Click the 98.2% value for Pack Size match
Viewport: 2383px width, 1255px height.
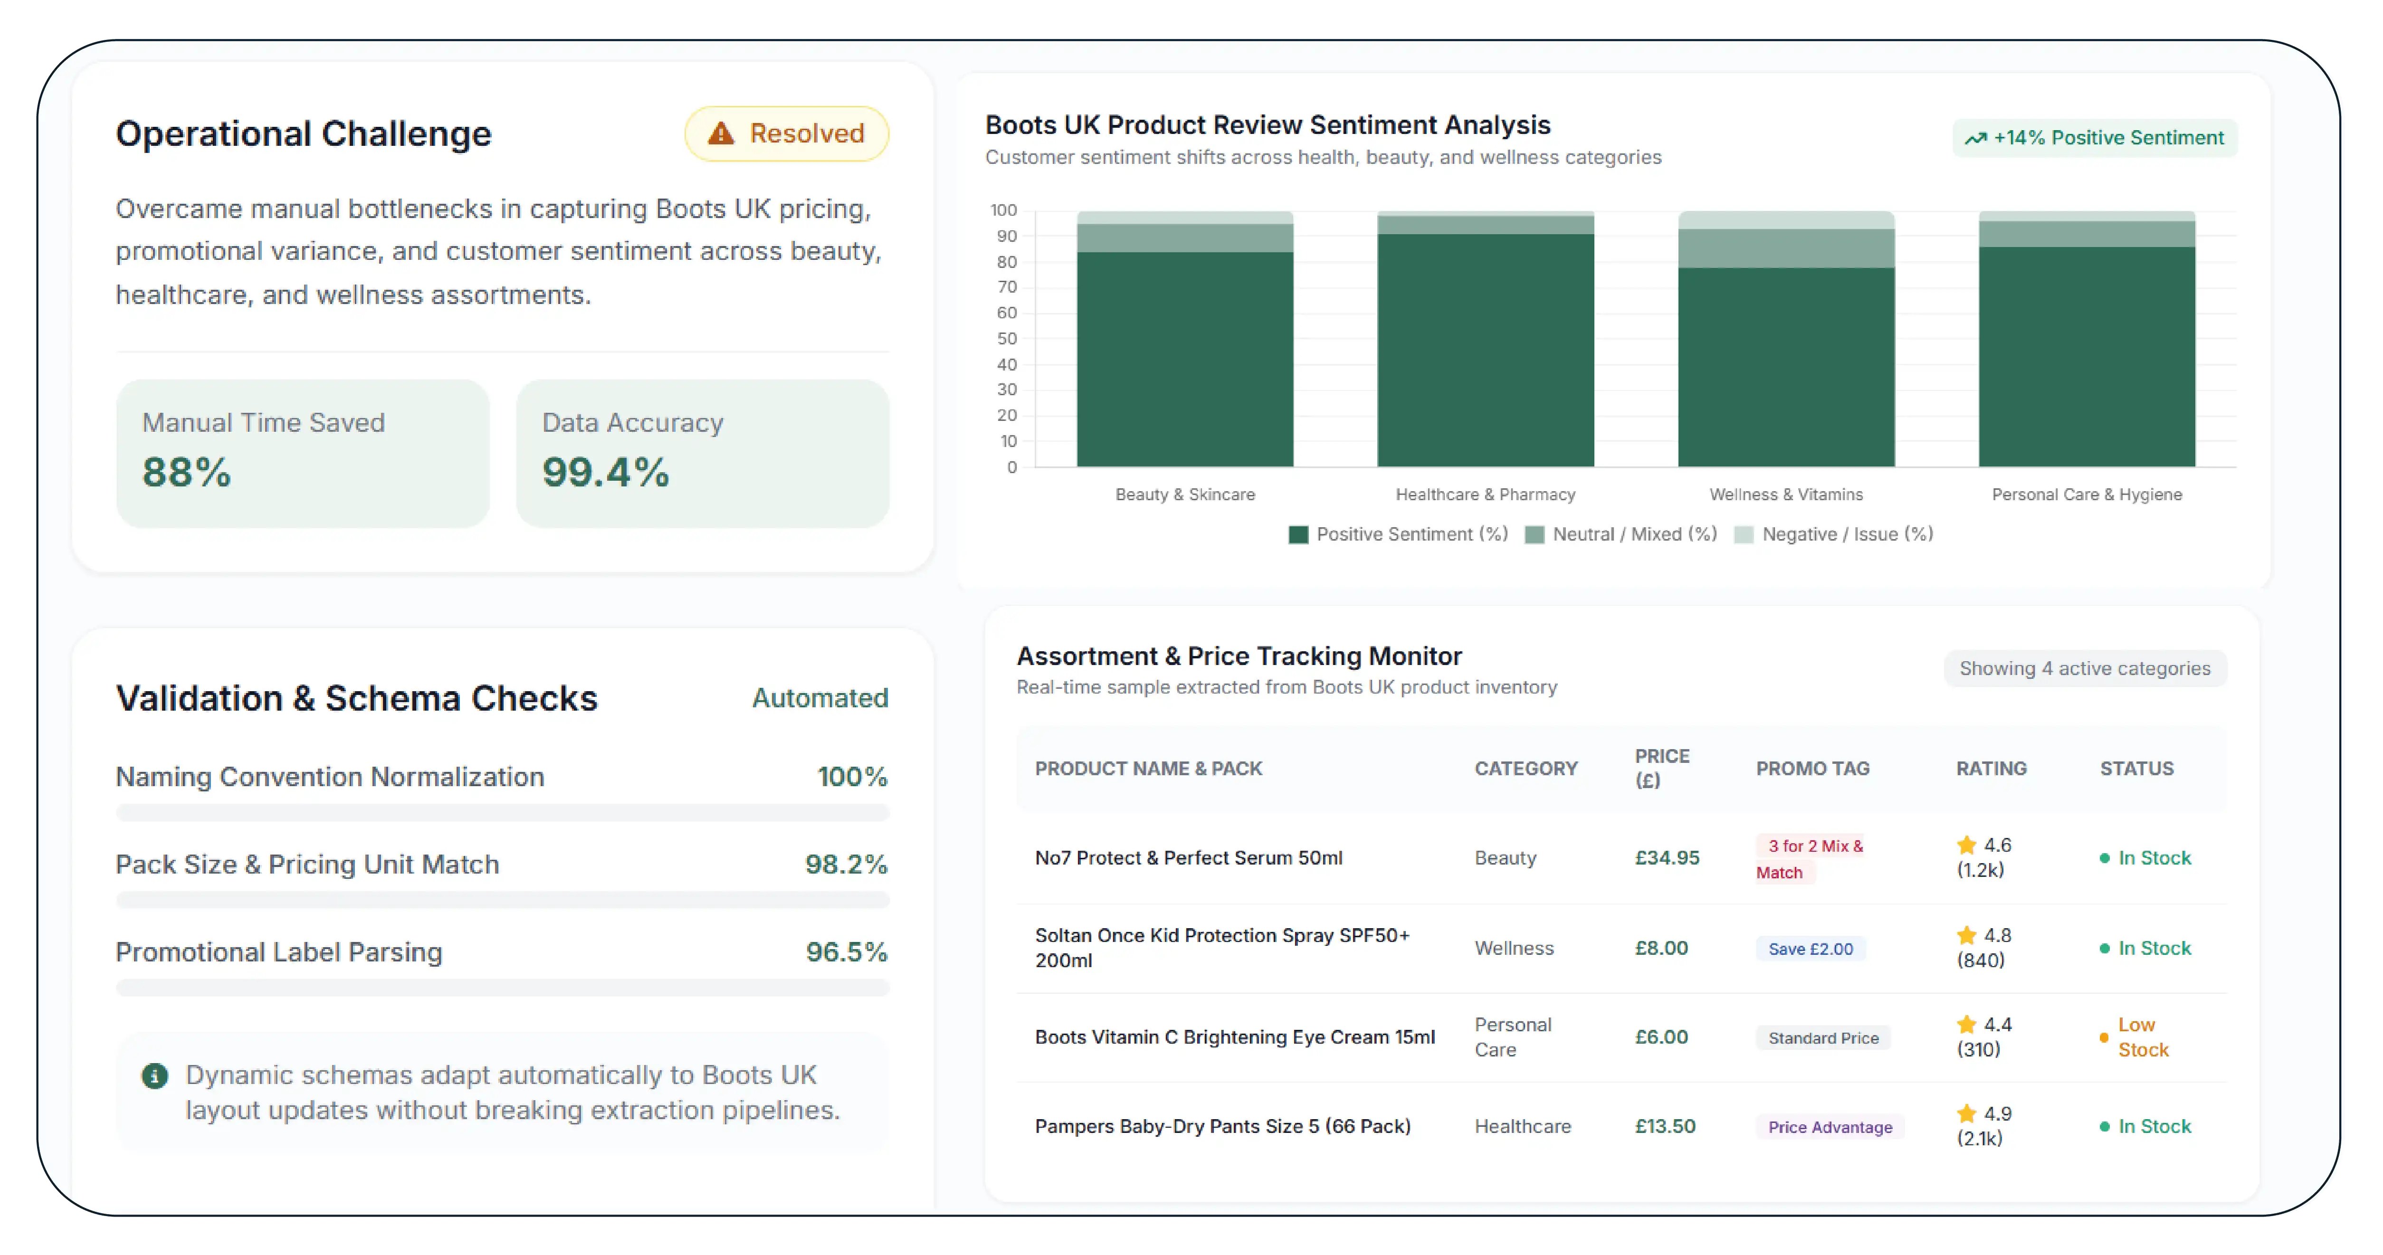click(846, 865)
